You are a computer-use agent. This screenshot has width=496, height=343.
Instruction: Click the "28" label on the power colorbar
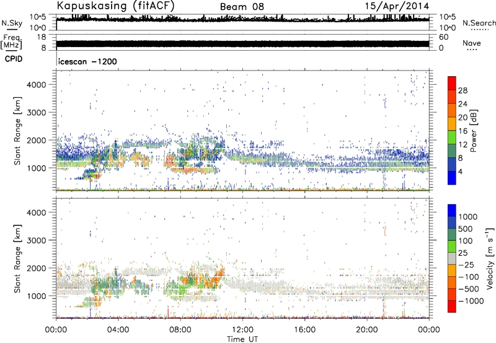[463, 90]
